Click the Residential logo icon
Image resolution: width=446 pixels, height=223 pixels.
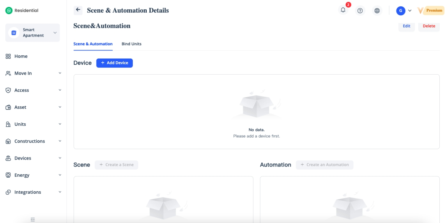tap(9, 10)
